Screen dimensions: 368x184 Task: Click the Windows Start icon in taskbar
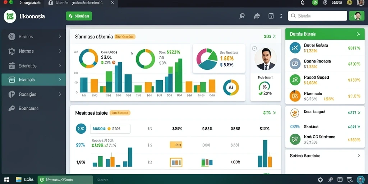(x=6, y=180)
